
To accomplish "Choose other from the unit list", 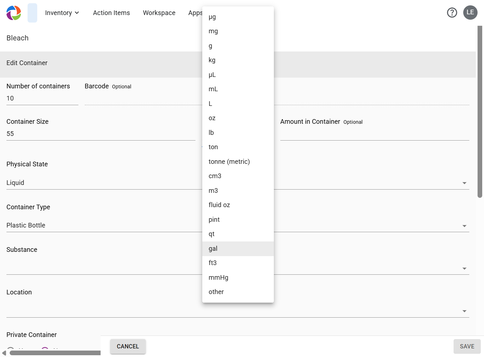I will [238, 292].
